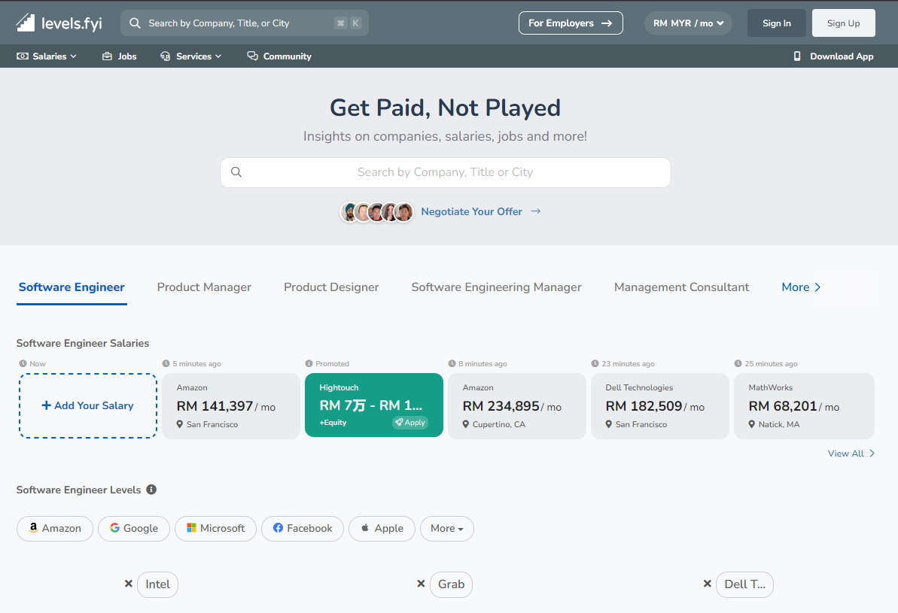Click the plus icon in Add Your Salary
Screen dimensions: 898x613
47,405
